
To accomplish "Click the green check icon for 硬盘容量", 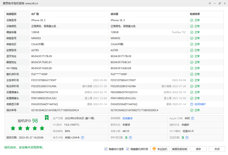I will (x=192, y=32).
